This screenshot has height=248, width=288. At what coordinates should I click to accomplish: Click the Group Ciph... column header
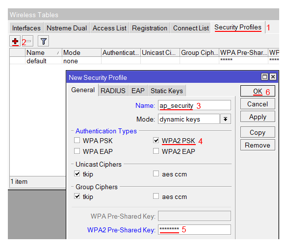click(200, 52)
